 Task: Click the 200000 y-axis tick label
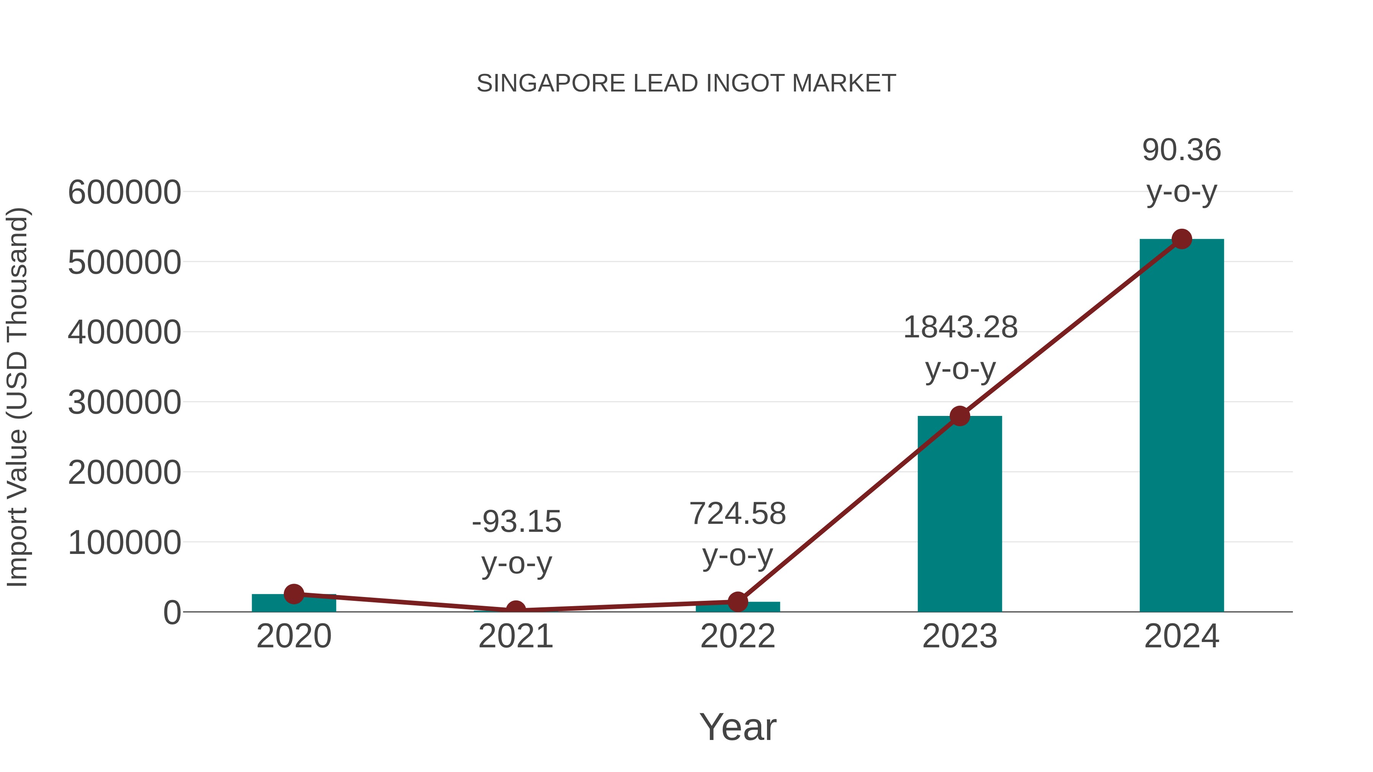[x=125, y=472]
